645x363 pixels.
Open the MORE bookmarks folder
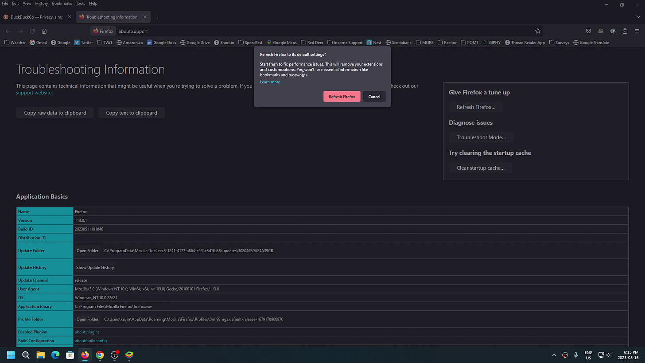[424, 43]
